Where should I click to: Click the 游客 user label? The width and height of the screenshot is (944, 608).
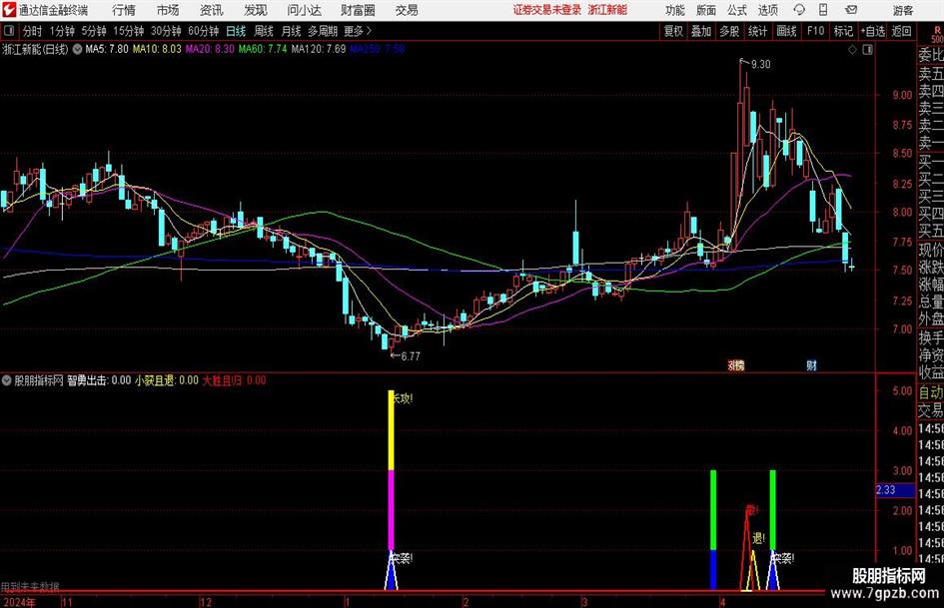point(902,10)
